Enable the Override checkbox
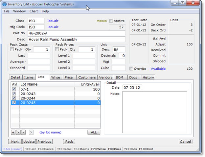This screenshot has height=157, width=205. 131,69
